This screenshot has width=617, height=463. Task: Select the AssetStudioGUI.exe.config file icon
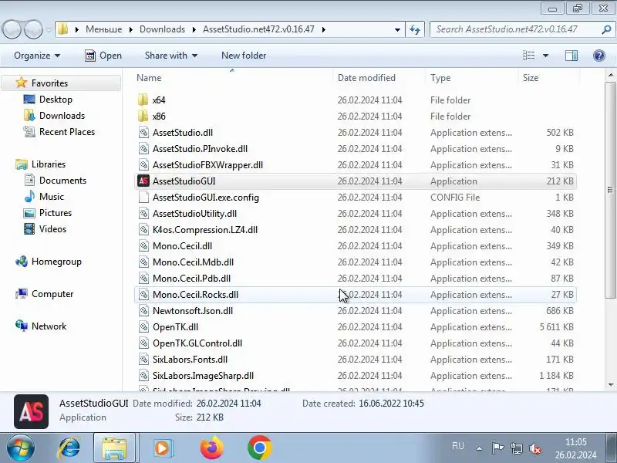(x=143, y=197)
